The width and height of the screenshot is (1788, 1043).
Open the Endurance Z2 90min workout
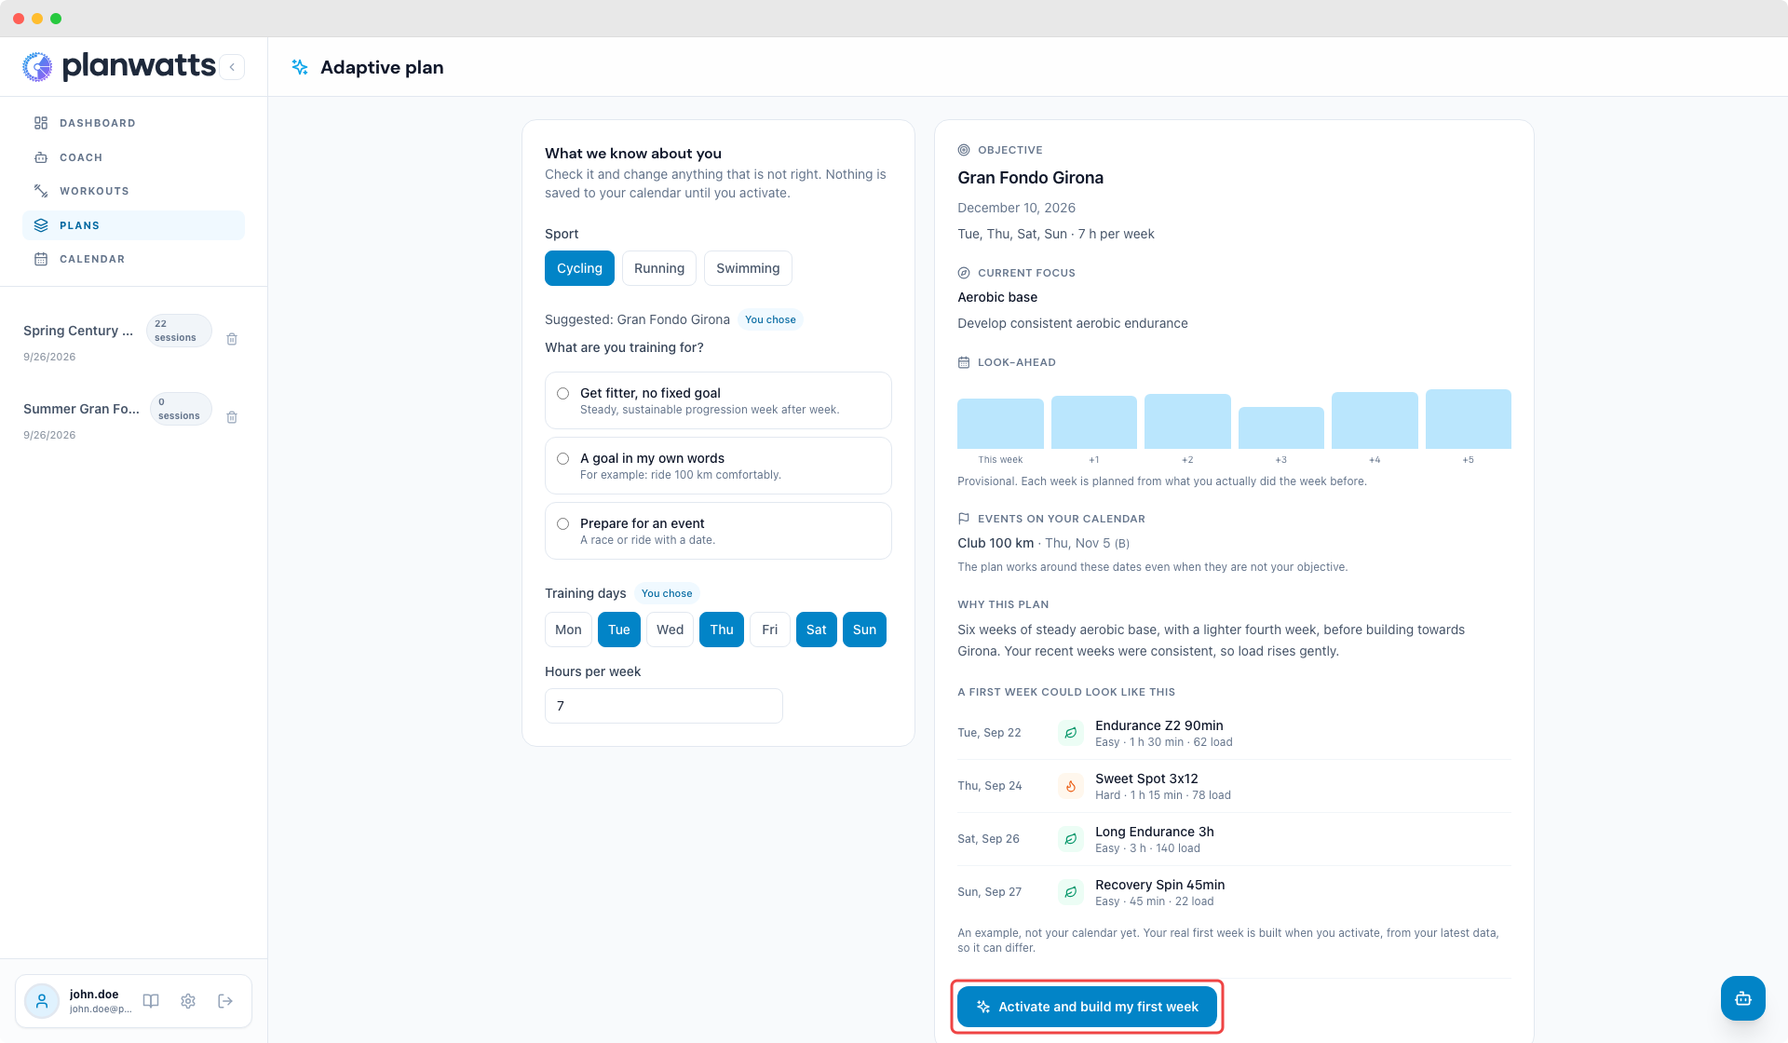[1234, 733]
